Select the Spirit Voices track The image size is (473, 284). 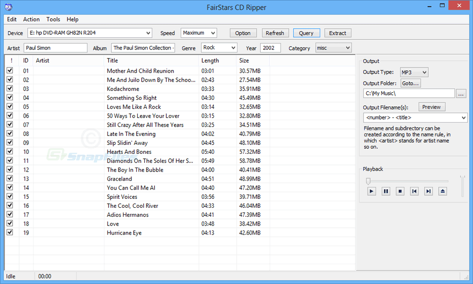122,197
